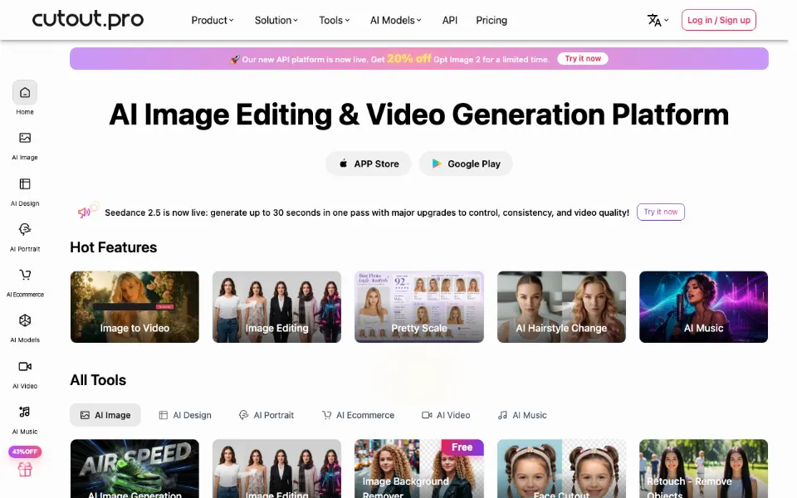Select the AI Music tab
The height and width of the screenshot is (498, 797).
[522, 415]
